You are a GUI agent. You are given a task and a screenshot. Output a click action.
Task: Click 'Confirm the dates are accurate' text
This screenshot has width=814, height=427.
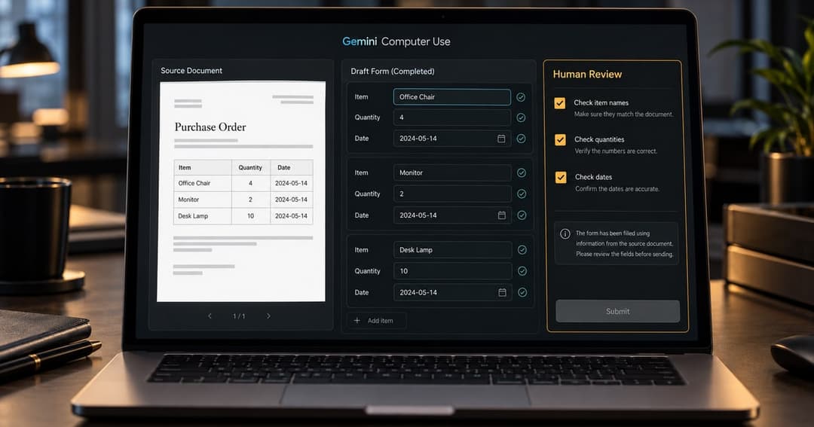(617, 189)
